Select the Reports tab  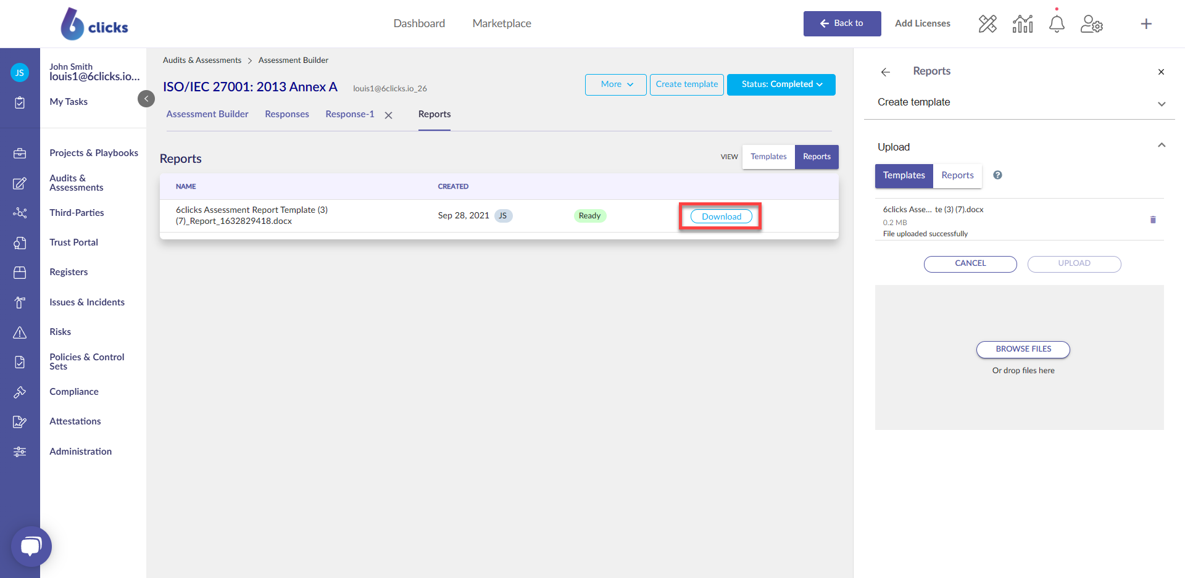[434, 114]
